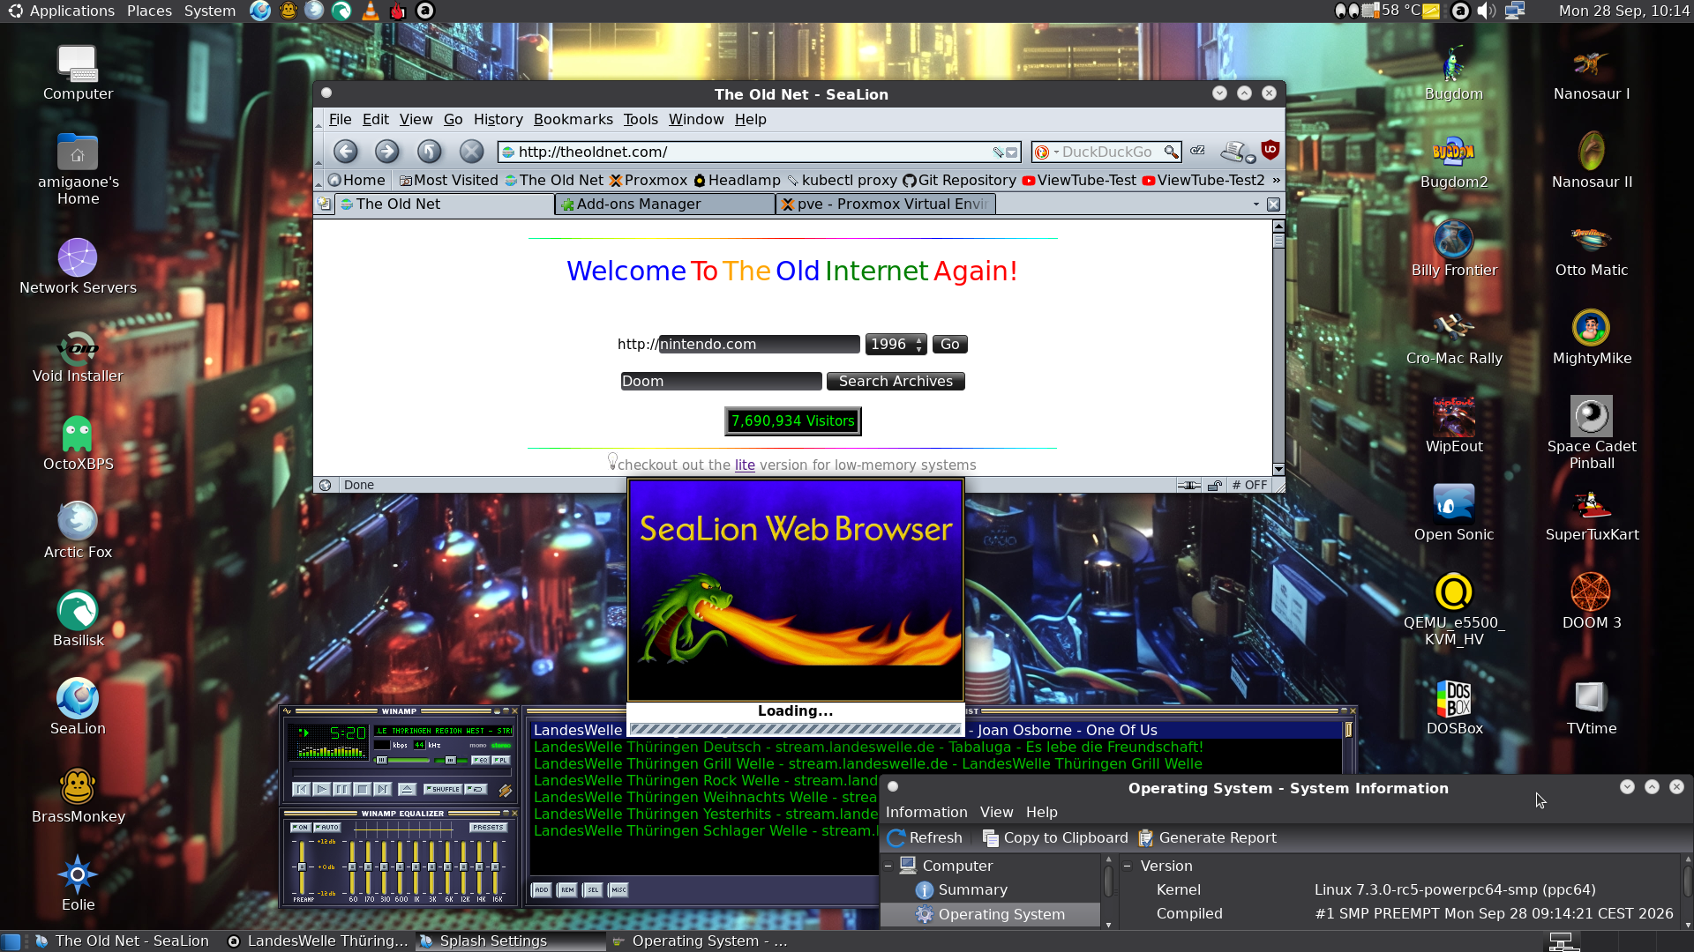Click the browser back arrow button

coord(346,152)
